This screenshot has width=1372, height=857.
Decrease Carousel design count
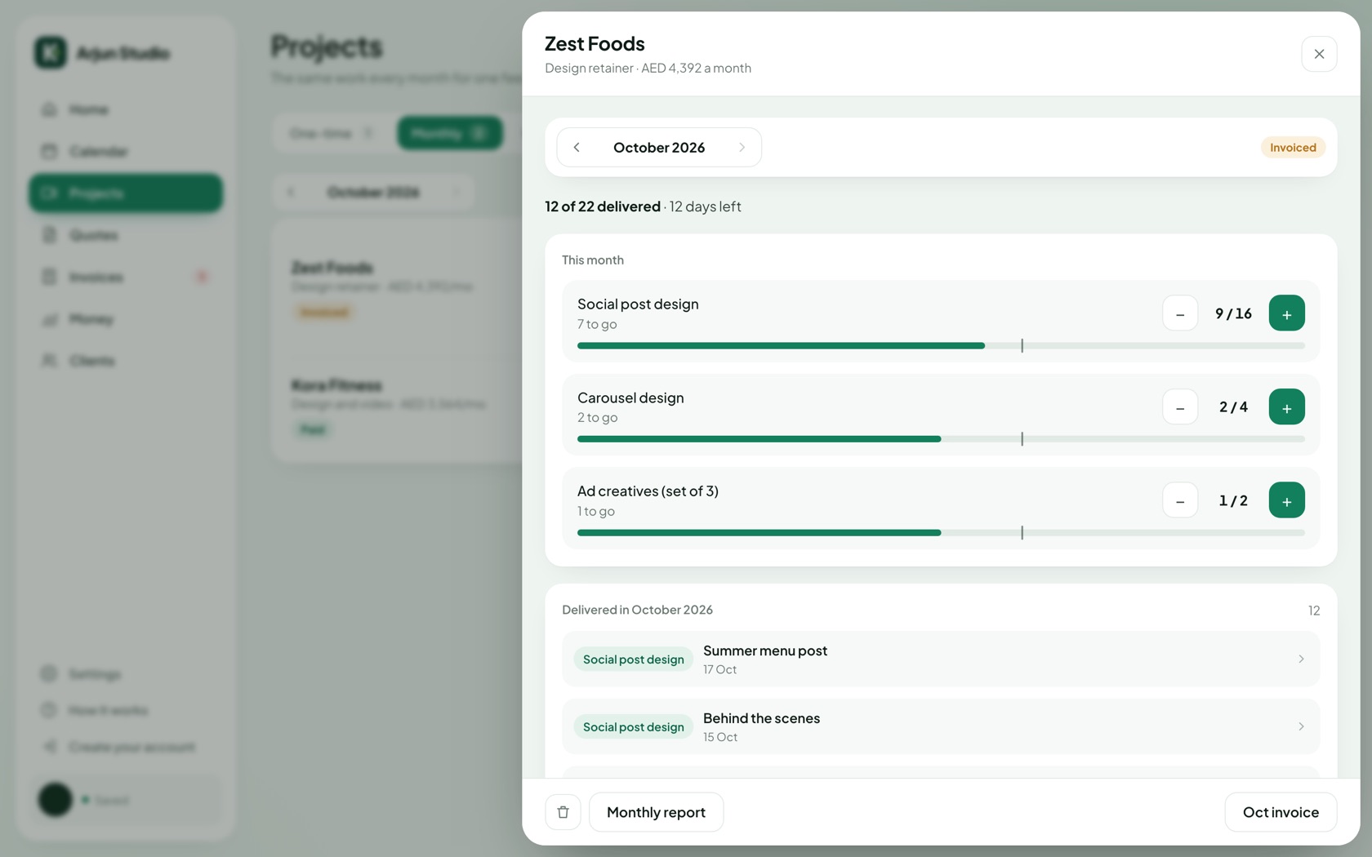[x=1180, y=407]
